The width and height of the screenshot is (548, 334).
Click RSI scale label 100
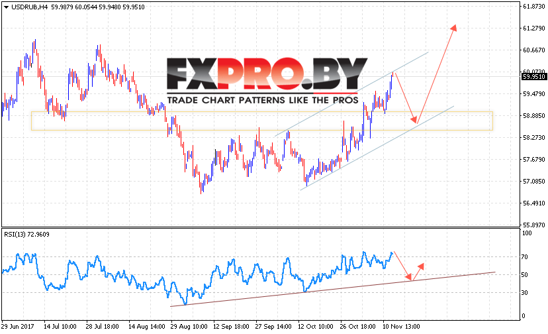526,233
